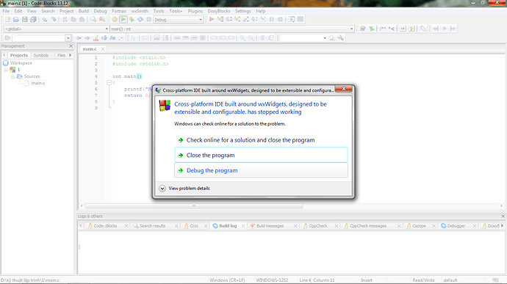Click the editor horizontal scrollbar

point(194,205)
